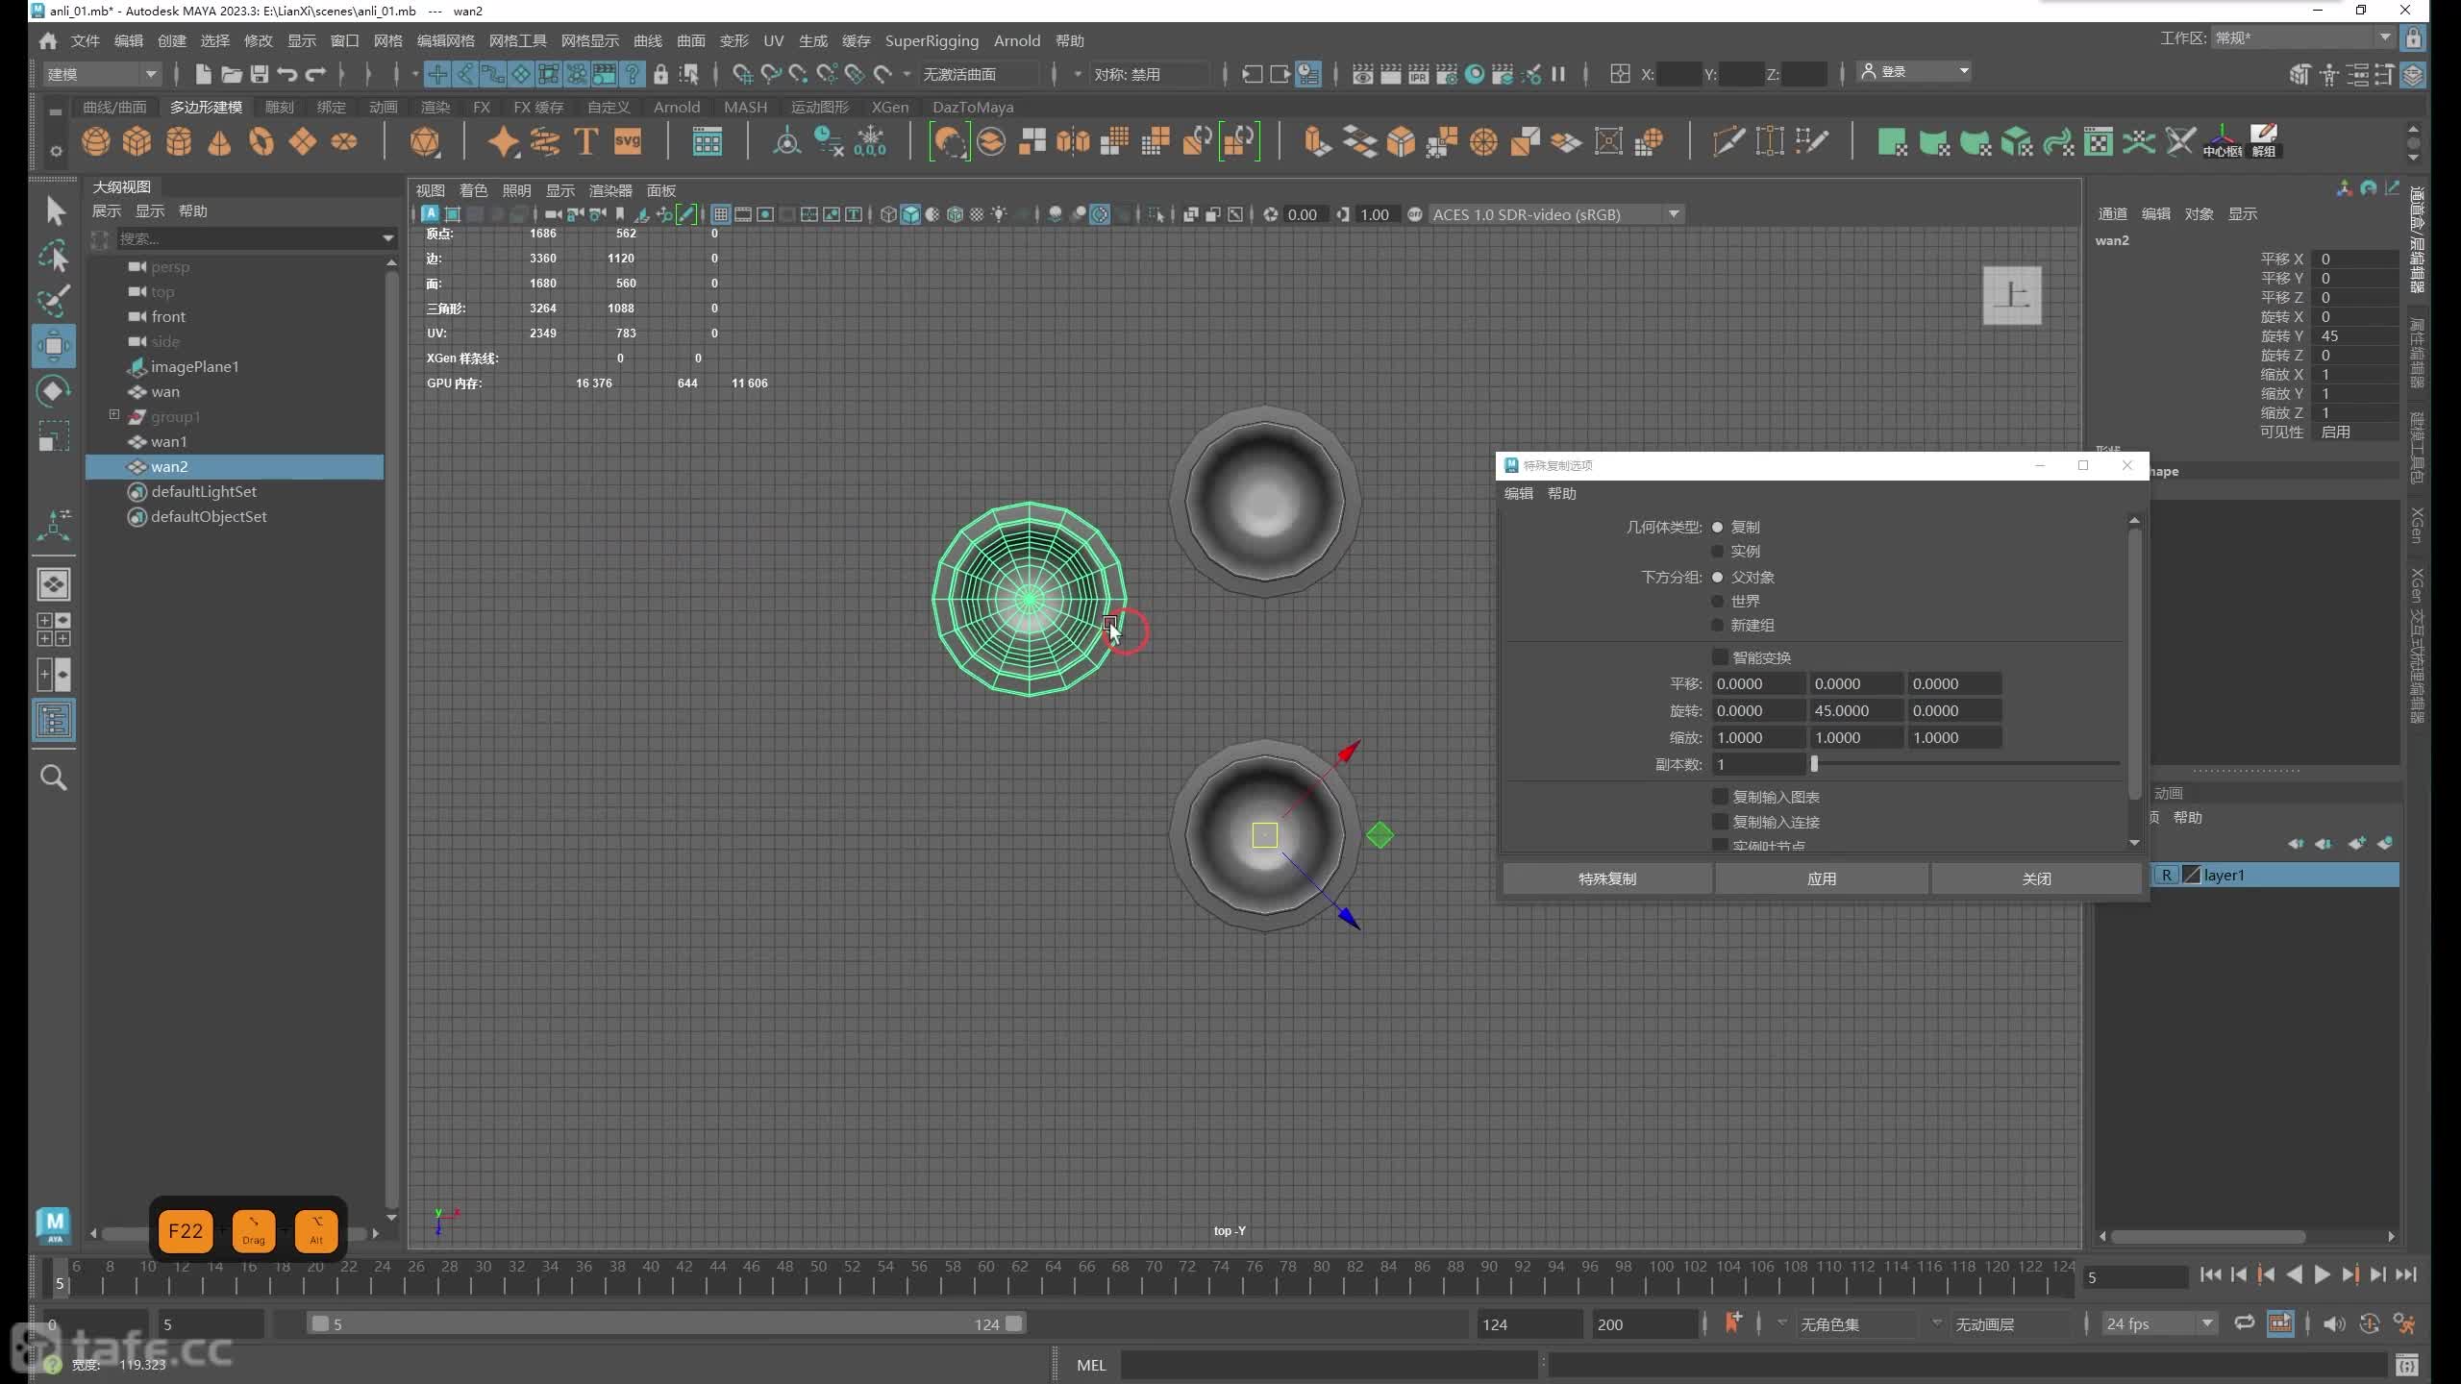The height and width of the screenshot is (1384, 2461).
Task: Click the open scene folder icon
Action: pos(231,74)
